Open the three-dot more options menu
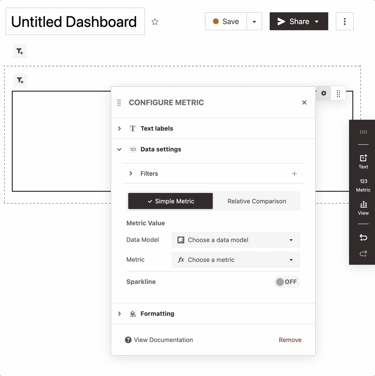 point(345,21)
